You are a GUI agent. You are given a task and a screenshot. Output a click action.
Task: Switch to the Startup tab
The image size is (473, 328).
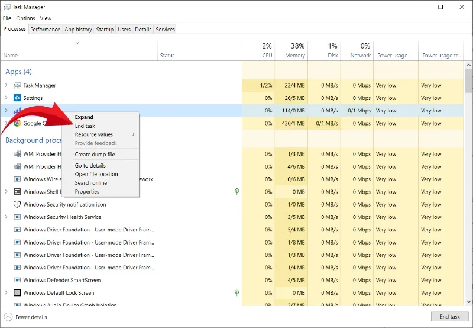pos(105,29)
